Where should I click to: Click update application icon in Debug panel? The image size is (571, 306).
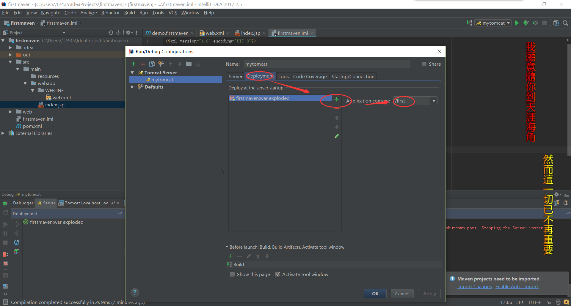(x=17, y=242)
